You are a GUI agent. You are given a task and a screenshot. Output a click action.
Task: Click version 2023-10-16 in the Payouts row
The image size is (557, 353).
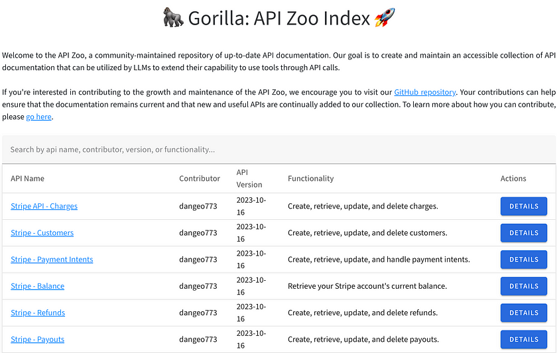(x=251, y=339)
